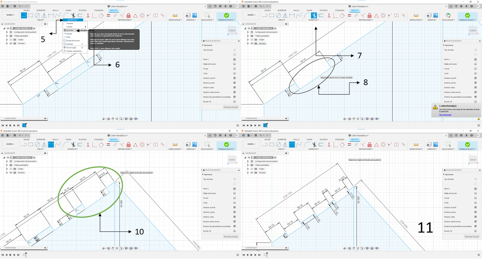Click the green Finish Sketch checkmark in top-right window

coord(467,15)
